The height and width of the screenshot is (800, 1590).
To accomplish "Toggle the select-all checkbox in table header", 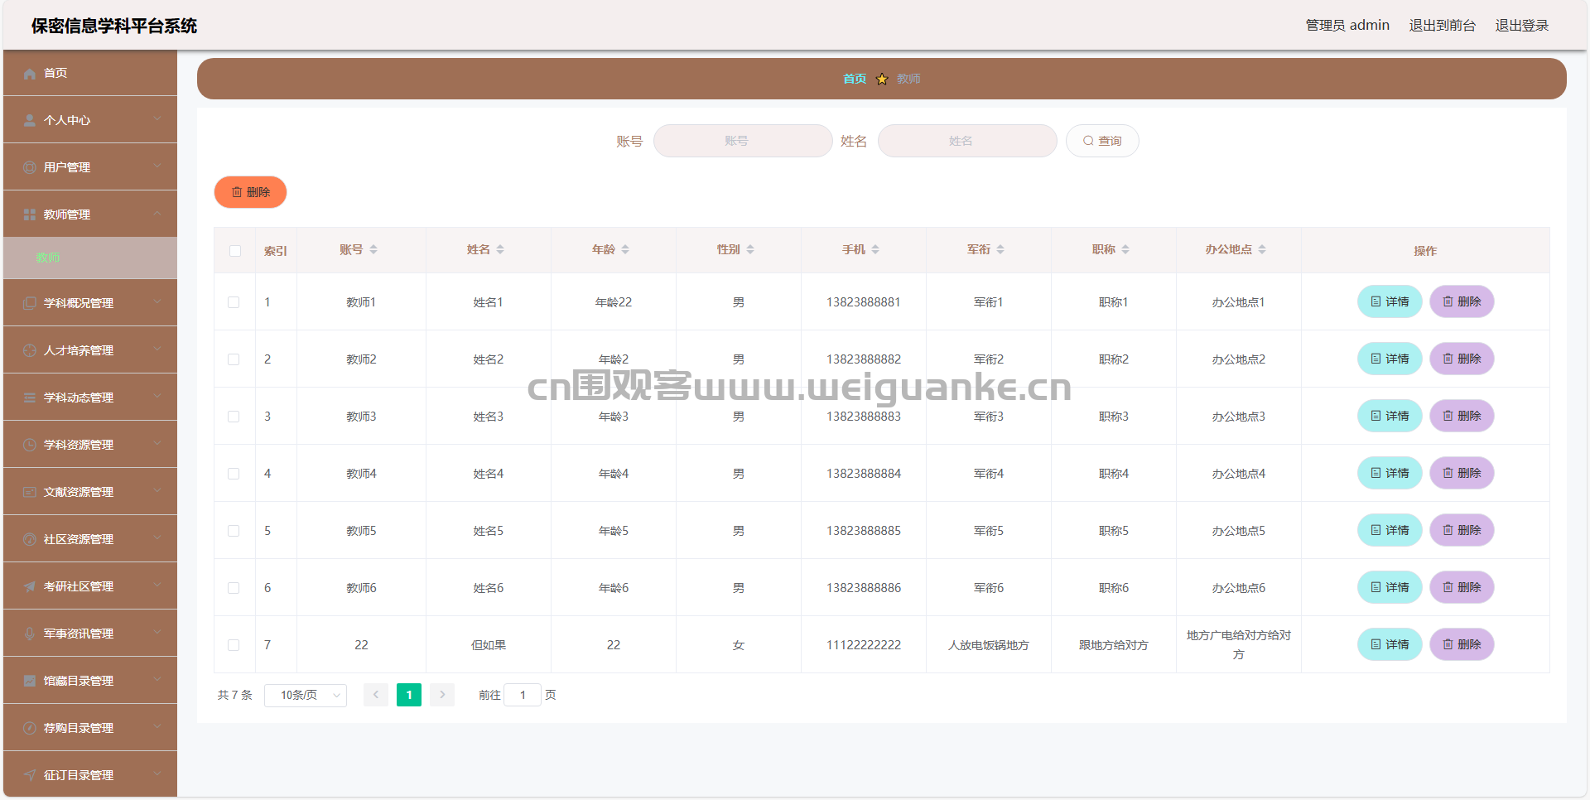I will pyautogui.click(x=235, y=251).
